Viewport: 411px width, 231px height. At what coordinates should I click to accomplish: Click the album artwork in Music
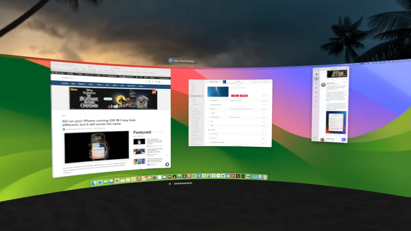click(x=218, y=91)
